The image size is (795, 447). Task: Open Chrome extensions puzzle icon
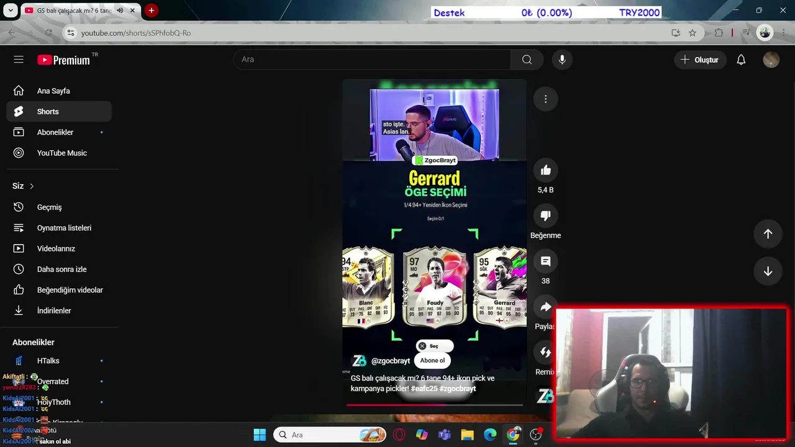[719, 33]
